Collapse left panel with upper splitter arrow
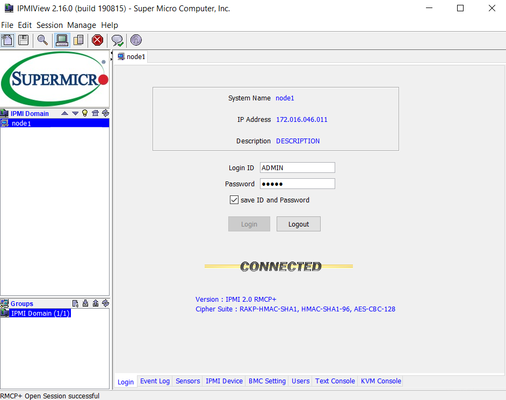The width and height of the screenshot is (506, 400). pyautogui.click(x=112, y=53)
